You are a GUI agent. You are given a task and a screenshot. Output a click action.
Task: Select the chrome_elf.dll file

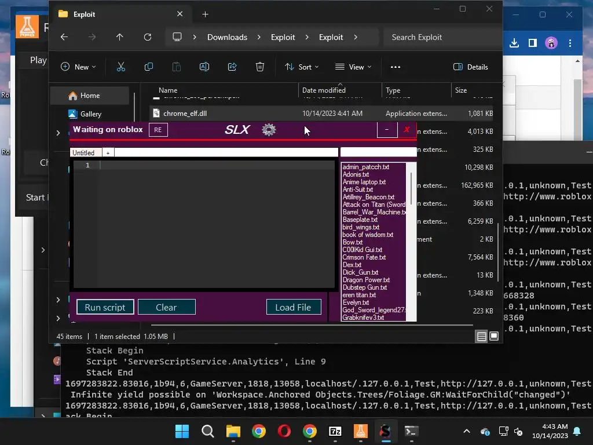click(321, 113)
